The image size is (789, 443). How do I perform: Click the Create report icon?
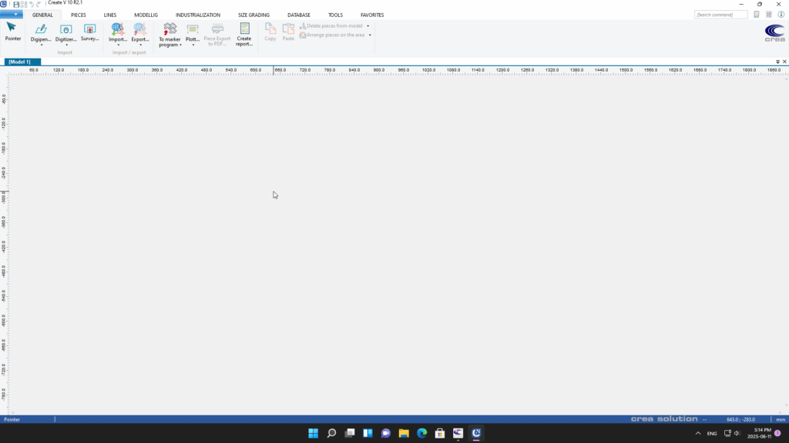click(x=244, y=28)
